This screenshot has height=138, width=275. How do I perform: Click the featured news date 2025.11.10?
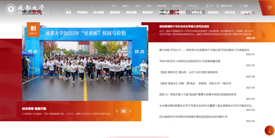(251, 38)
